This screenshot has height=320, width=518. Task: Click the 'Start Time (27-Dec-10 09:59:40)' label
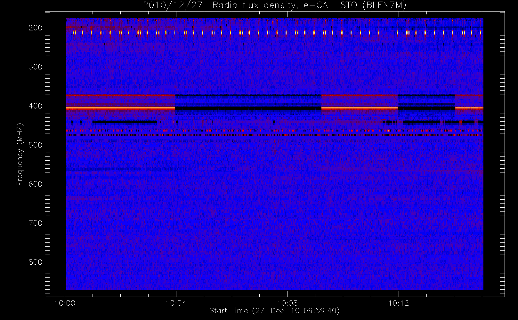pyautogui.click(x=275, y=311)
